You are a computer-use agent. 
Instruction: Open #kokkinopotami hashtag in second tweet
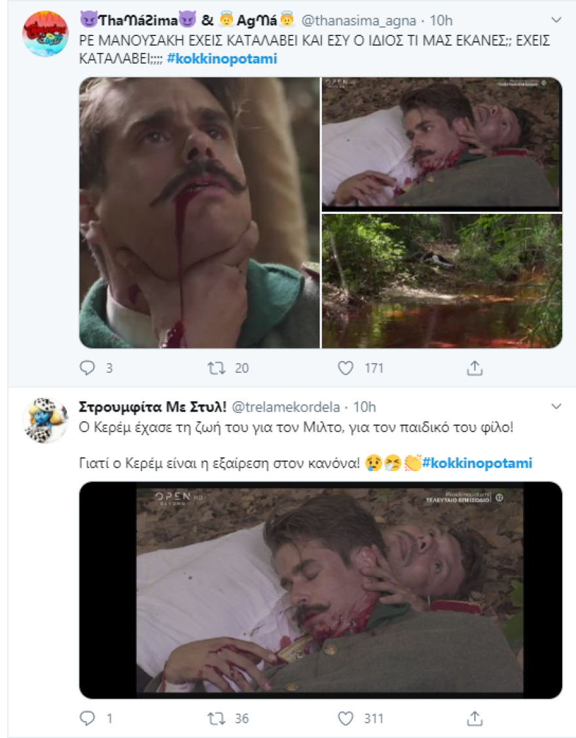tap(477, 463)
